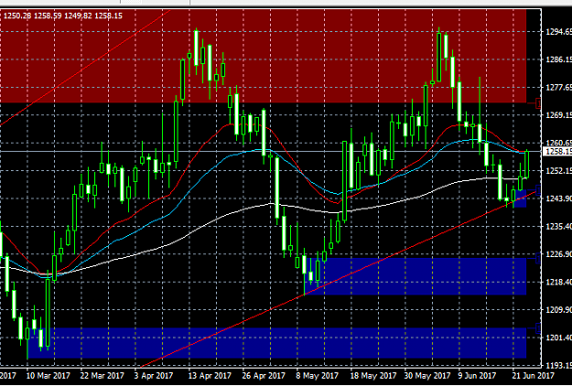Select the 1201.40 price axis label
The image size is (572, 386).
tap(558, 338)
